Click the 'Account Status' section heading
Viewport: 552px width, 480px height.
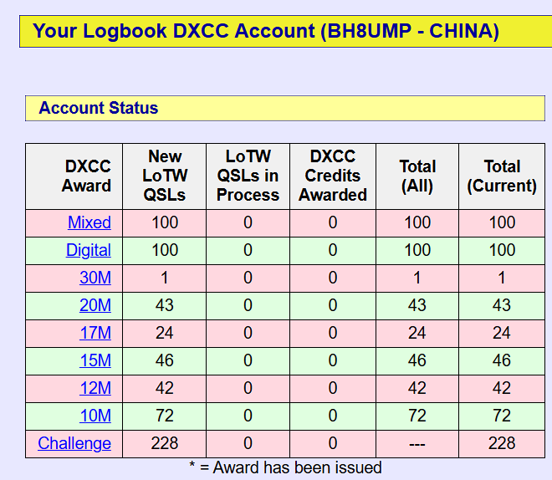(99, 108)
